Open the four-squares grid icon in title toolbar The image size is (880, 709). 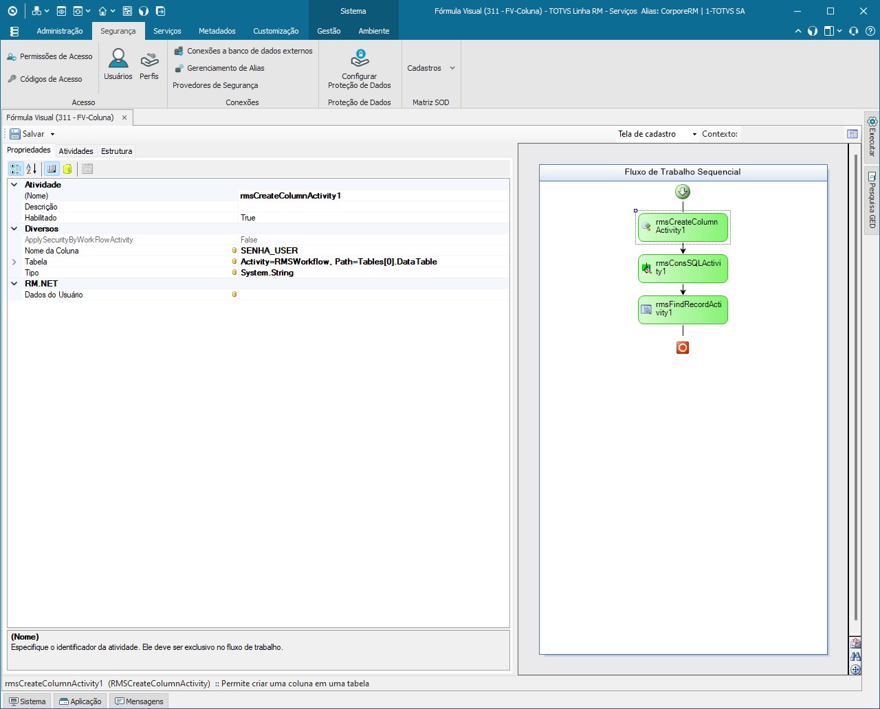tap(127, 11)
